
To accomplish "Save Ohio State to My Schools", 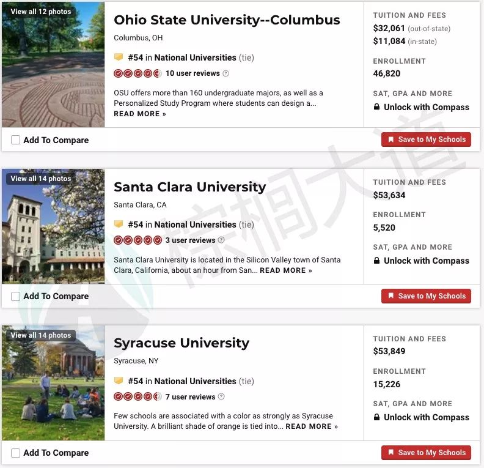I will tap(426, 139).
